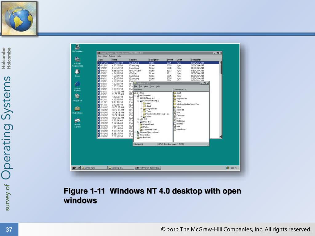Select Autoexec file icon in Contents pane
The width and height of the screenshot is (315, 236).
[175, 110]
